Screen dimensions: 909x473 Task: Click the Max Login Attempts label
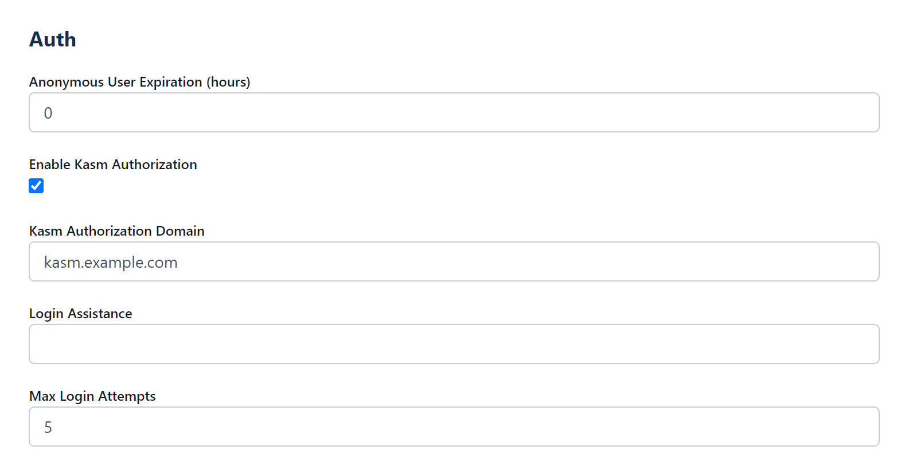coord(92,396)
